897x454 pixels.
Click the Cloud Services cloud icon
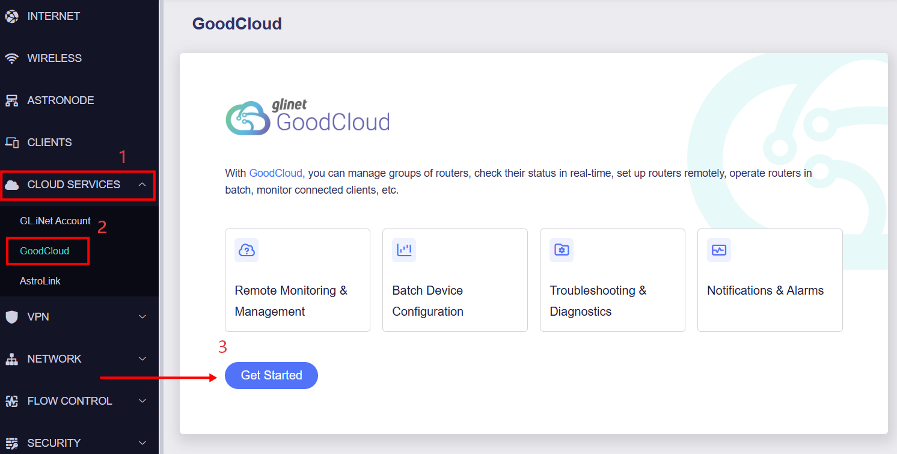(11, 185)
